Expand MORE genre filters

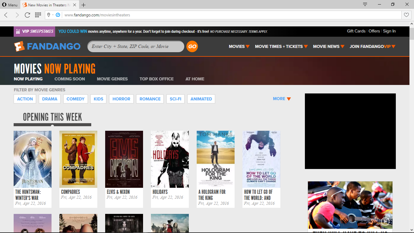[282, 99]
